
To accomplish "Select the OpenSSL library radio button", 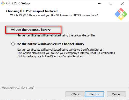I will 13,30.
